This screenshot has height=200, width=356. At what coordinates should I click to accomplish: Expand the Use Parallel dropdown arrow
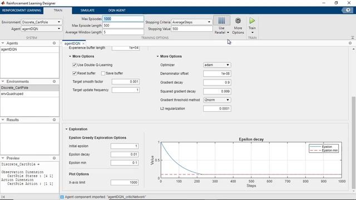click(x=228, y=33)
